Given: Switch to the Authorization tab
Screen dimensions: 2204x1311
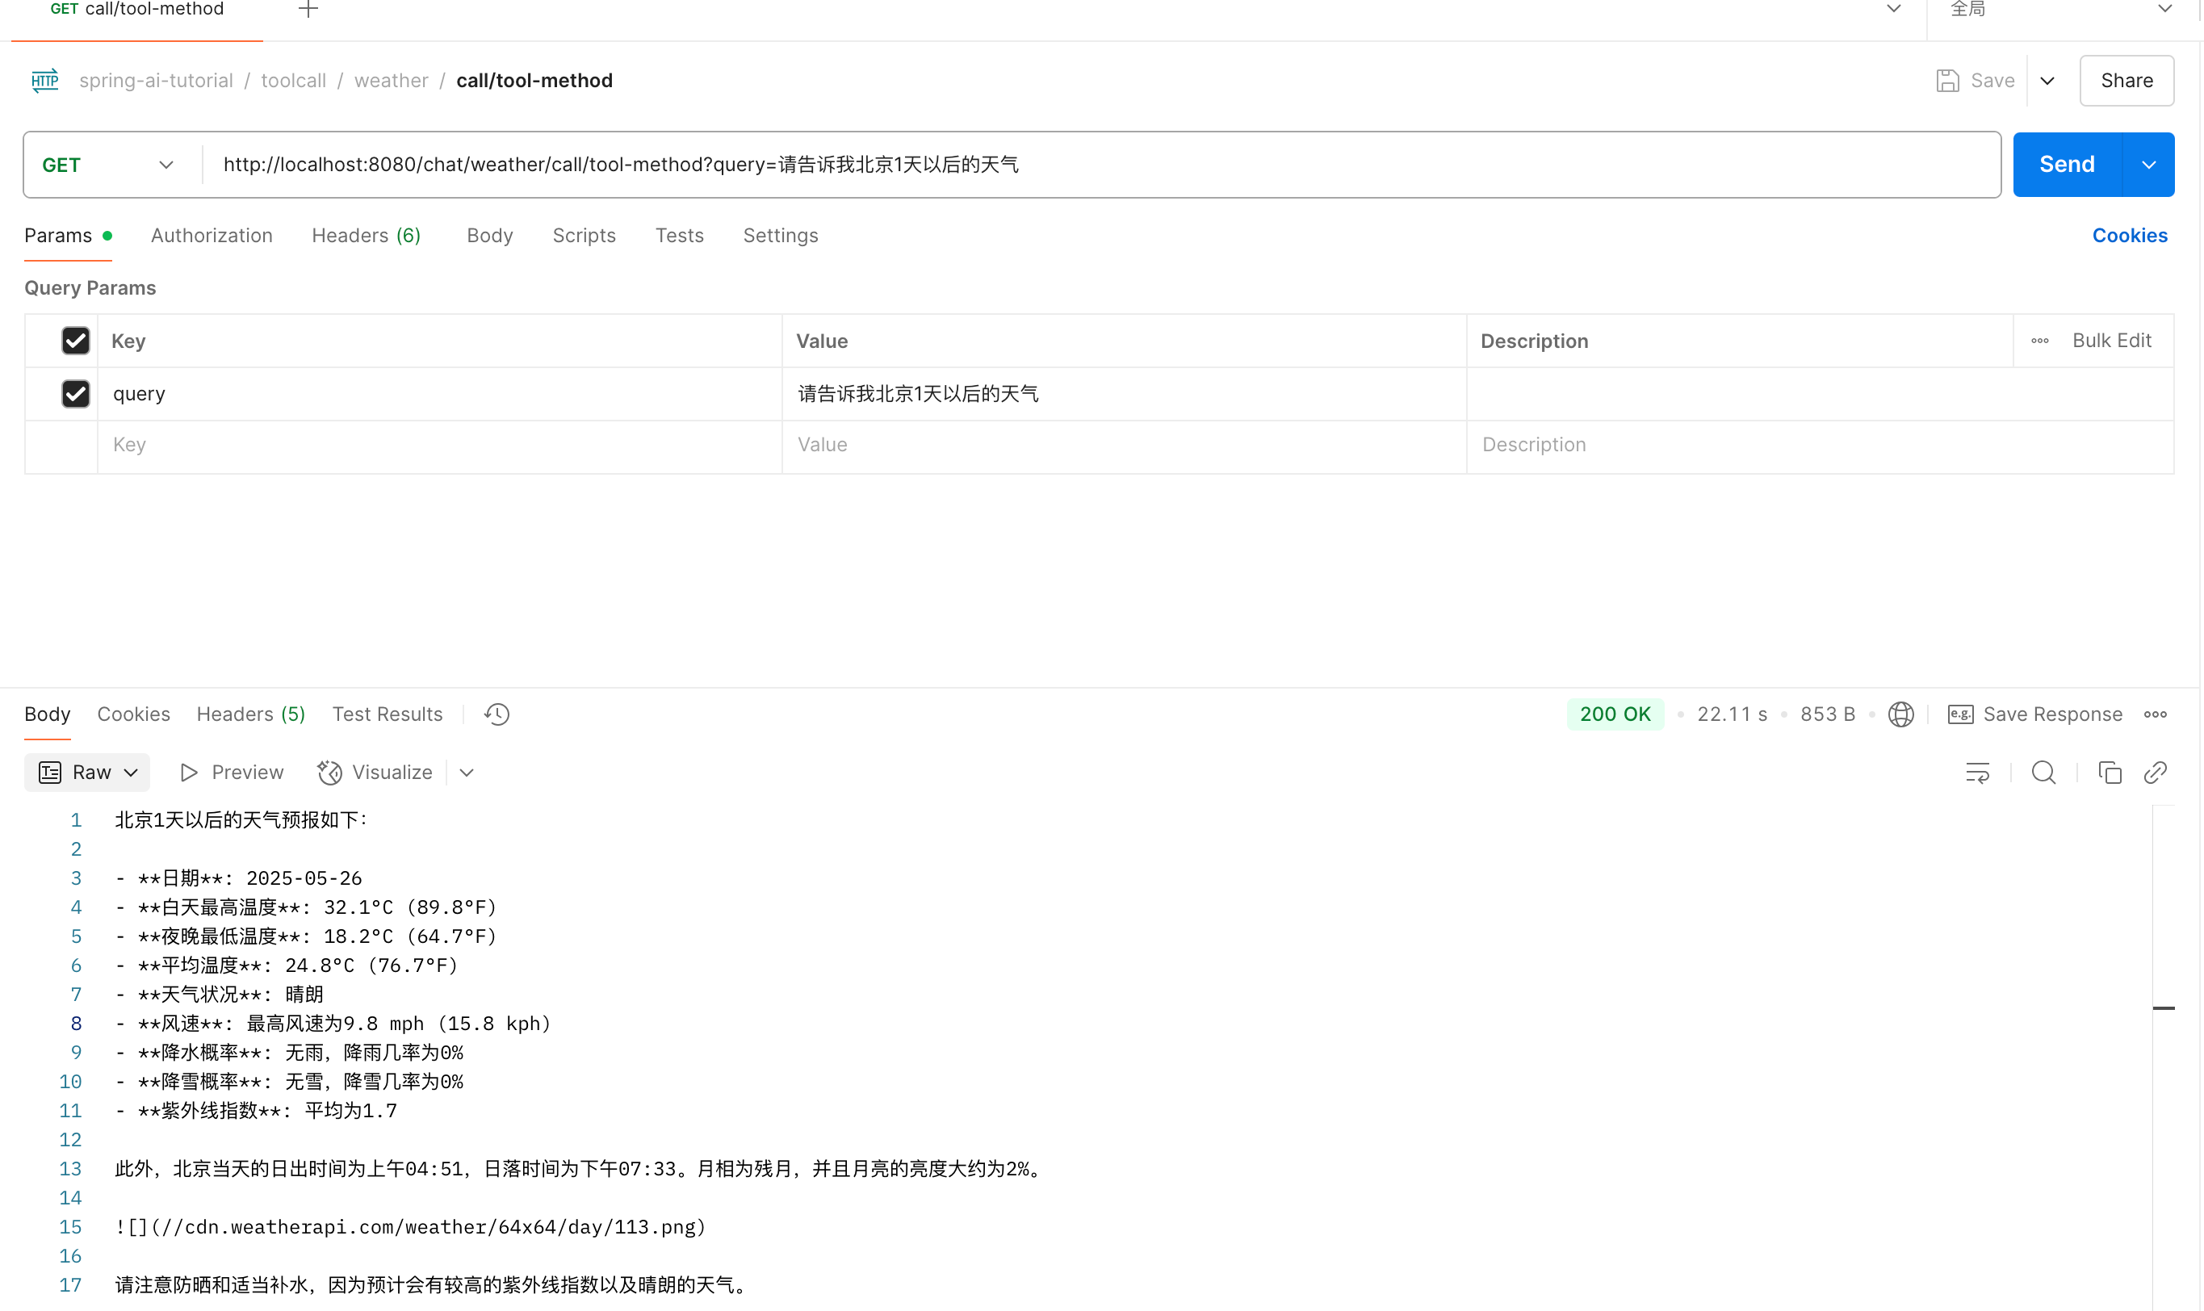Looking at the screenshot, I should (x=212, y=236).
